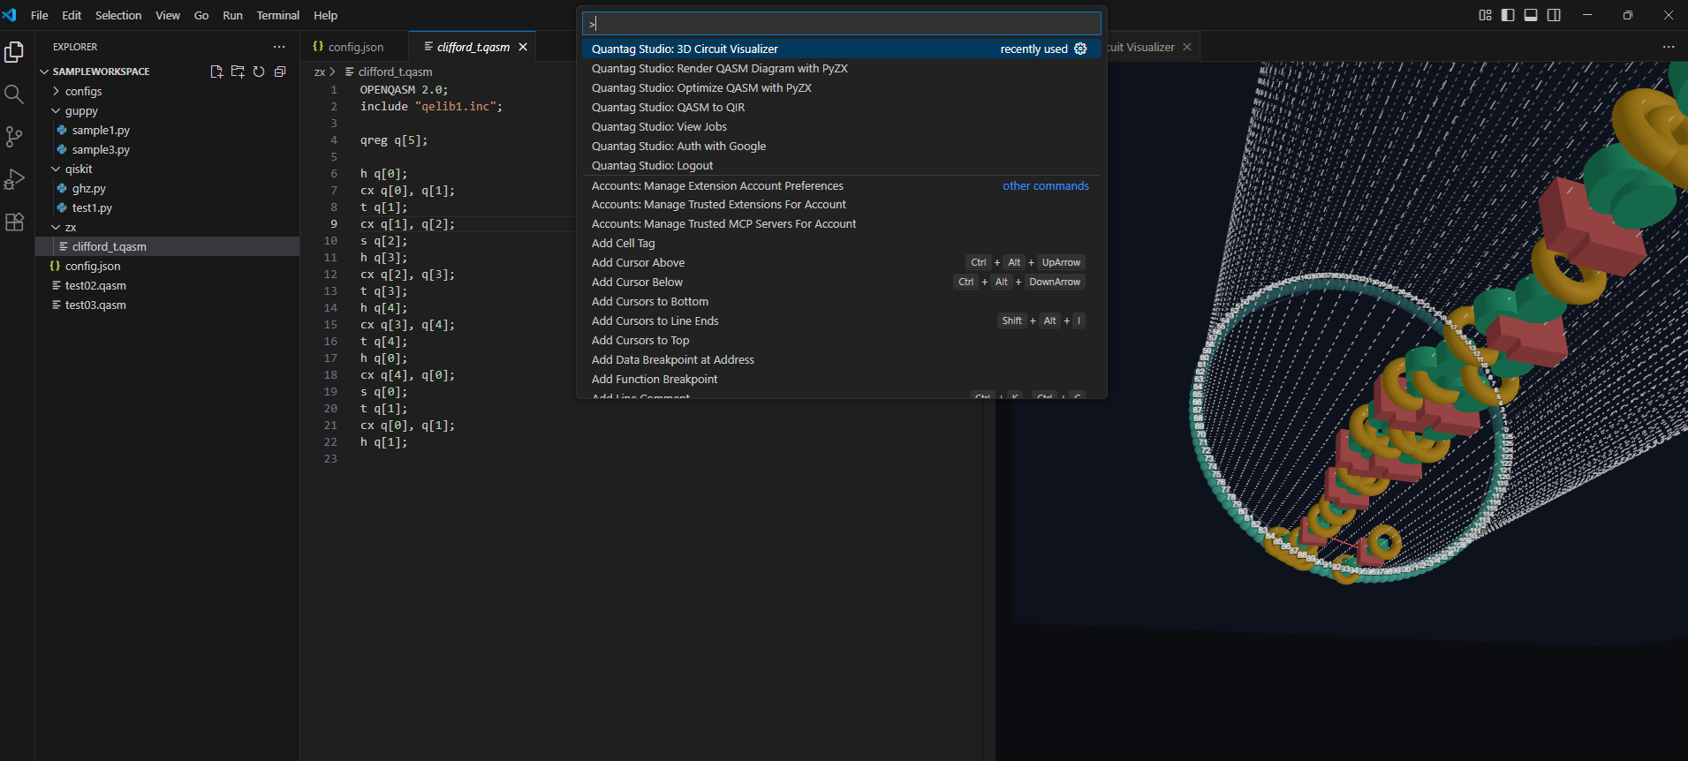
Task: Click New File icon in Explorer header
Action: point(216,72)
